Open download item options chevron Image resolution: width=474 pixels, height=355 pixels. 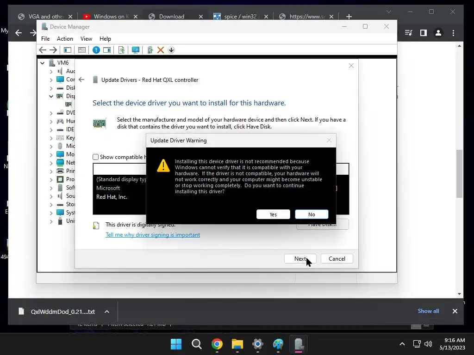pyautogui.click(x=107, y=312)
